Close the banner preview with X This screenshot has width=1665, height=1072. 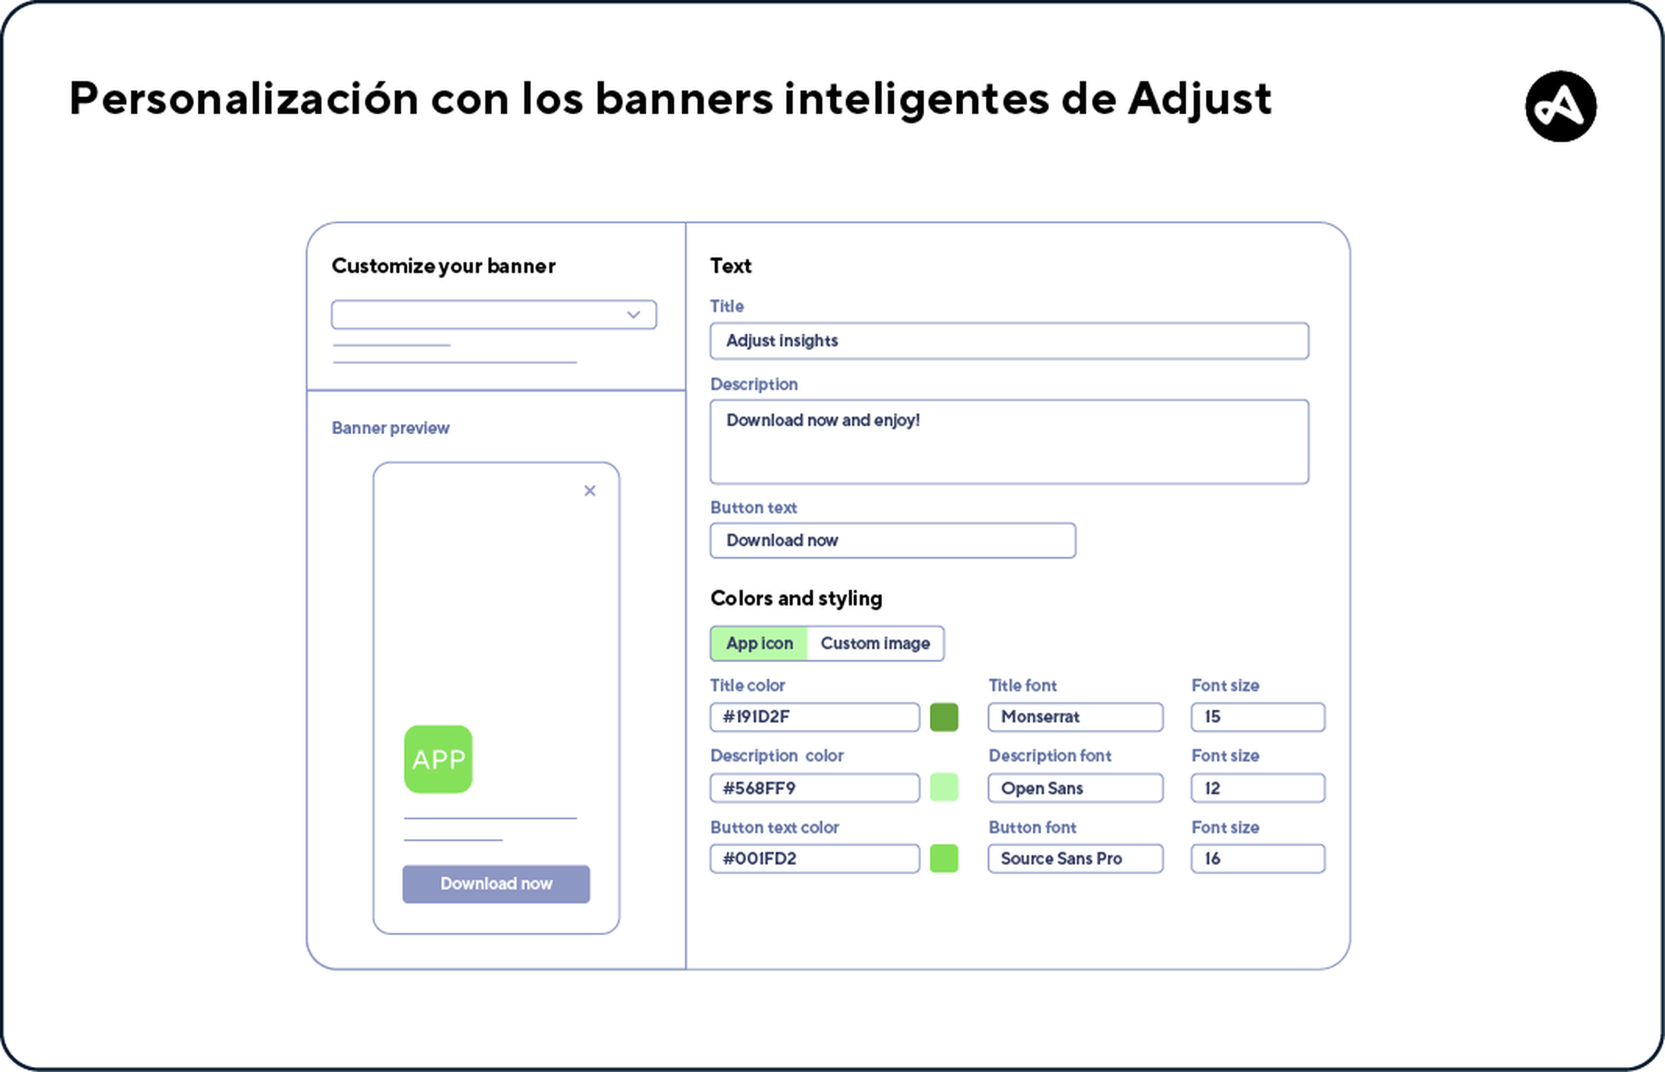click(x=590, y=491)
